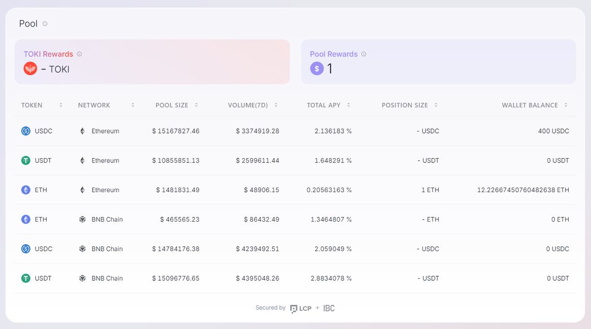Sort the TOTAL APY column
591x329 pixels.
tap(348, 105)
